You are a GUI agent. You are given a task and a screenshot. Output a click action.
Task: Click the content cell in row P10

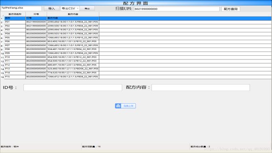pyautogui.click(x=73, y=57)
